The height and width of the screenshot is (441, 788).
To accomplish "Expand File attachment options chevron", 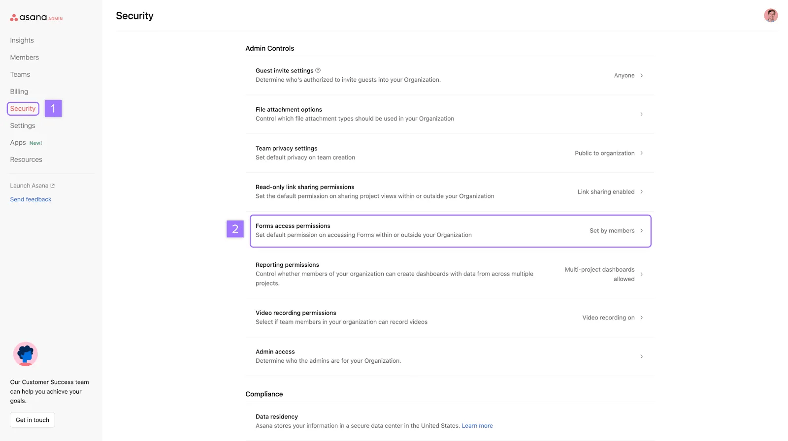I will click(641, 114).
